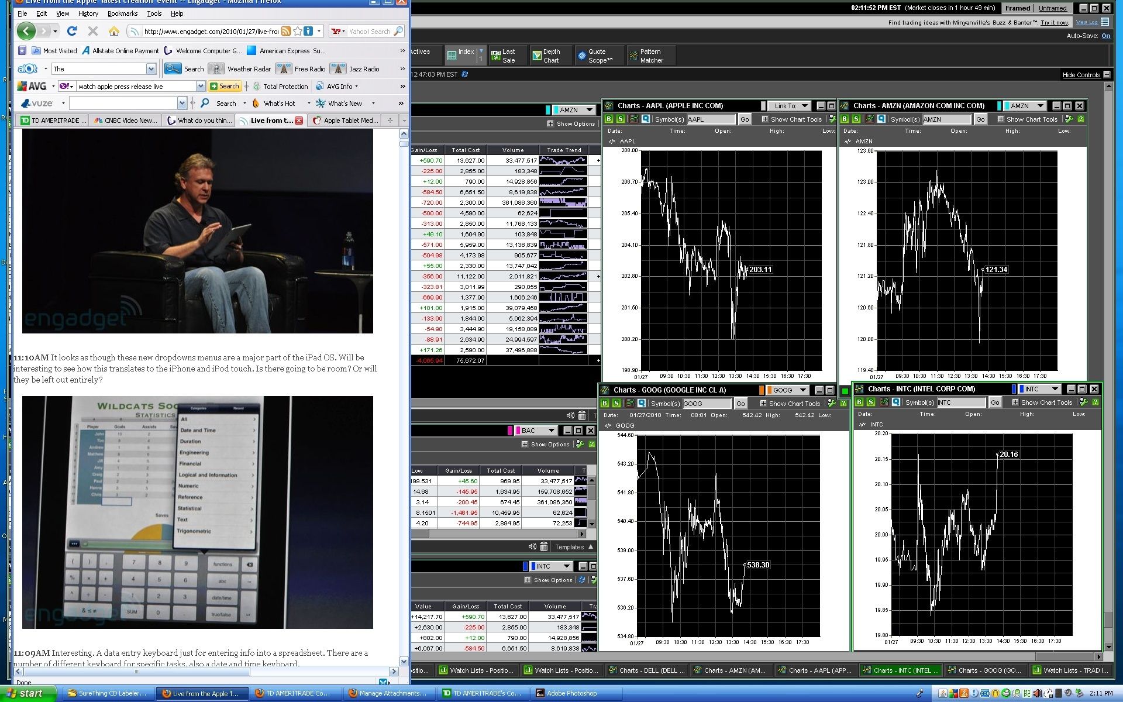Expand Show Chart Tools in AAPL chart
The image size is (1123, 702).
pyautogui.click(x=792, y=119)
